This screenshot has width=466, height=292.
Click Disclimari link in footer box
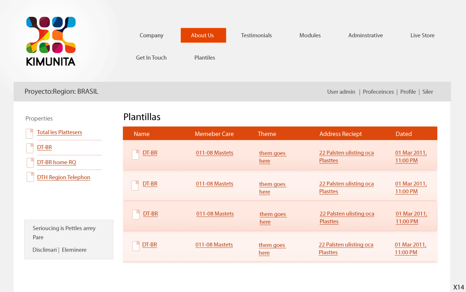point(45,250)
